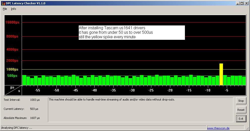Open the Info menu

(x=13, y=9)
